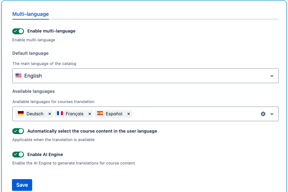This screenshot has height=192, width=288.
Task: Click the Spanish flag icon
Action: pyautogui.click(x=100, y=114)
